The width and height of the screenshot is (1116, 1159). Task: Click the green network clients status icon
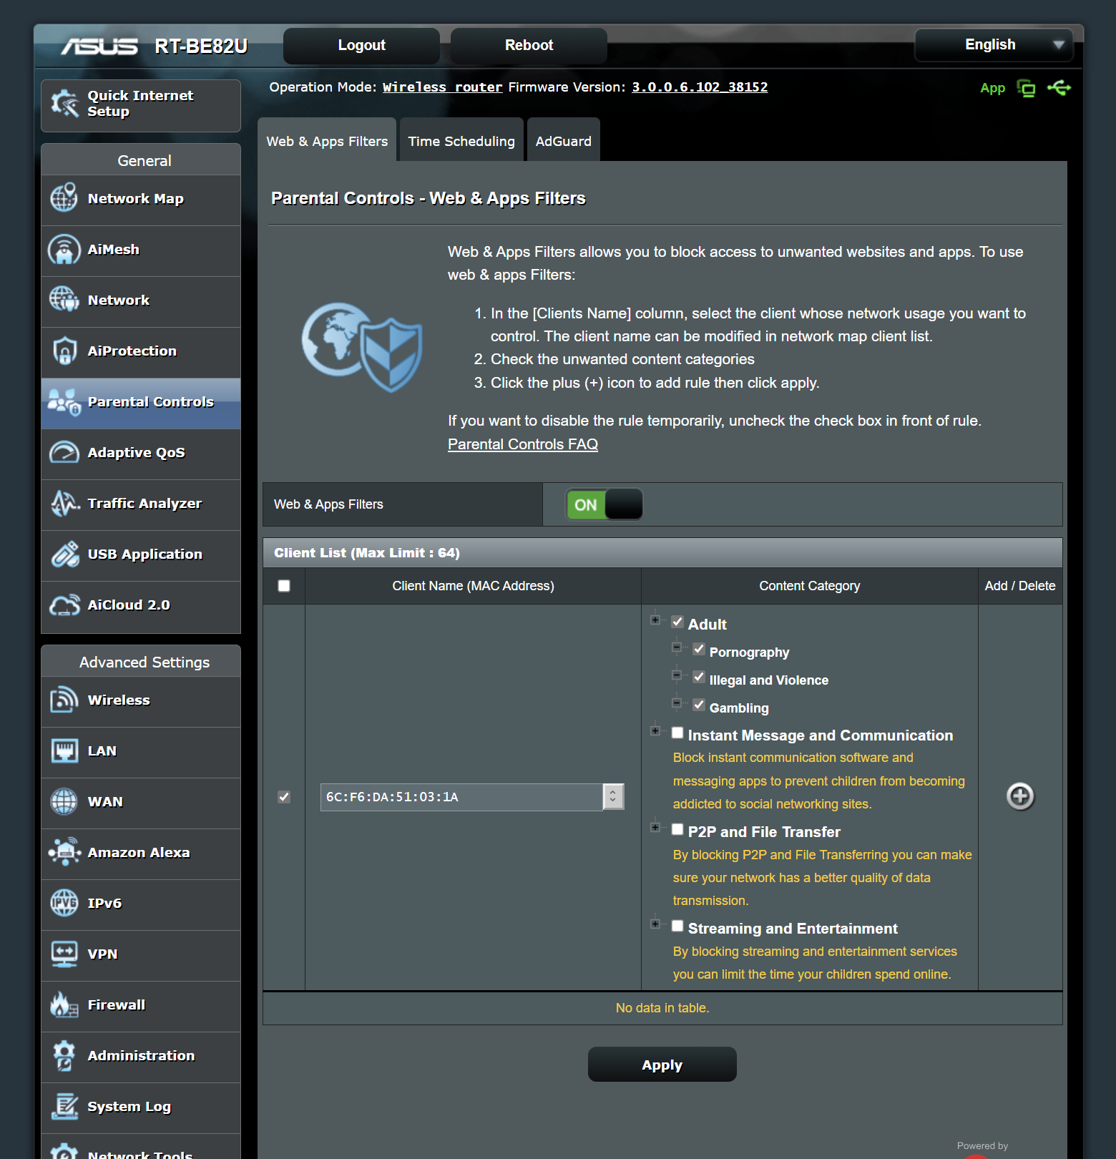(x=1027, y=88)
